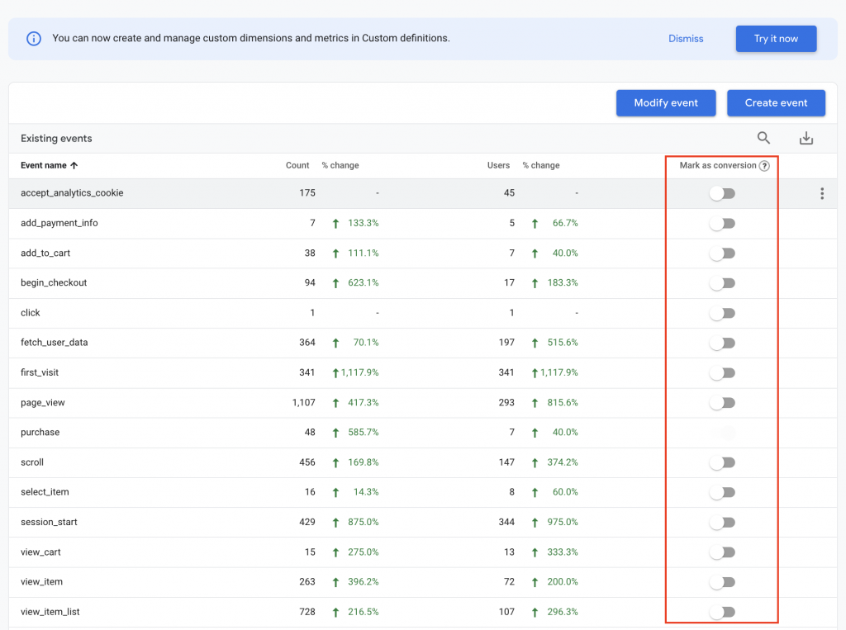Enable scroll event as a conversion
Image resolution: width=846 pixels, height=630 pixels.
[x=722, y=462]
